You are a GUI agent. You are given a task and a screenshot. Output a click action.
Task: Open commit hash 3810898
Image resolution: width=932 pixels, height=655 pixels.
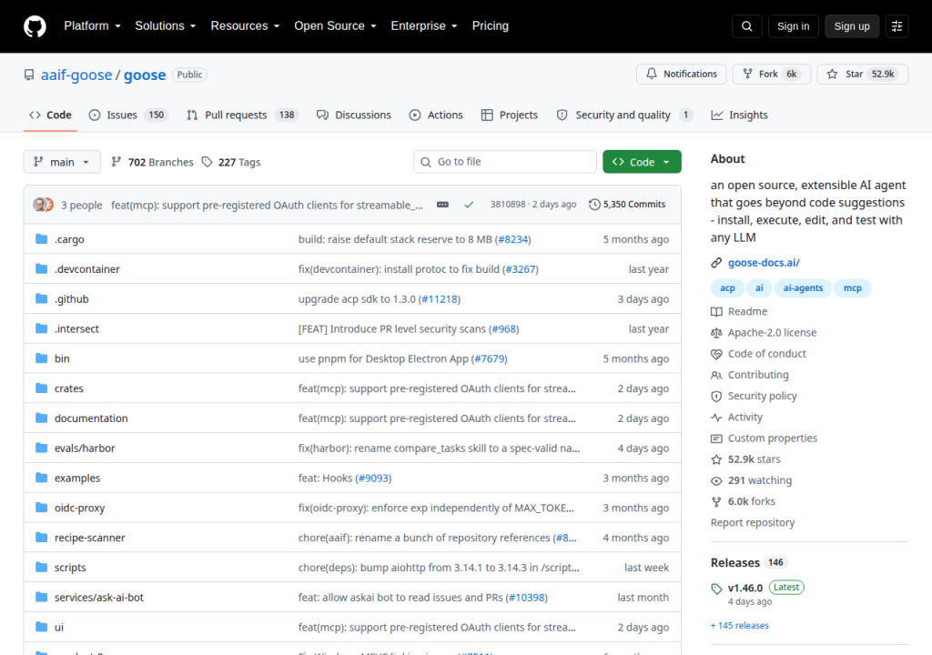point(508,205)
